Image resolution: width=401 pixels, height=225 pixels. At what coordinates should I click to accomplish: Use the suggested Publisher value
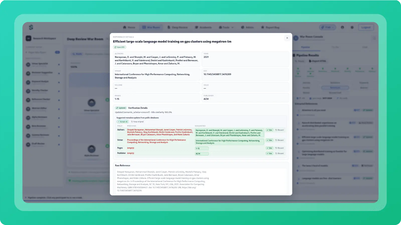click(x=269, y=153)
